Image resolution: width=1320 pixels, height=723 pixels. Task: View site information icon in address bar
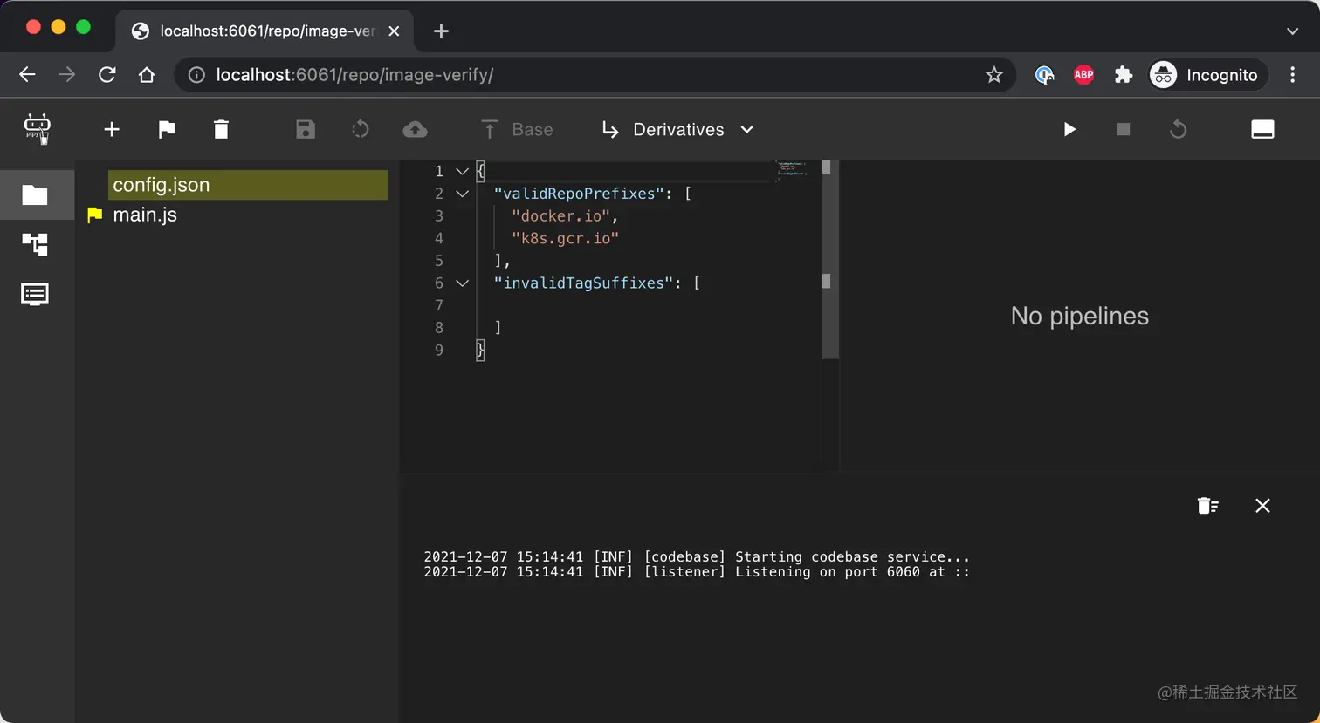click(x=196, y=75)
